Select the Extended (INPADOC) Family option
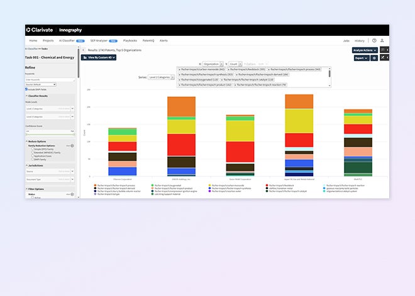The image size is (415, 296). pyautogui.click(x=32, y=153)
